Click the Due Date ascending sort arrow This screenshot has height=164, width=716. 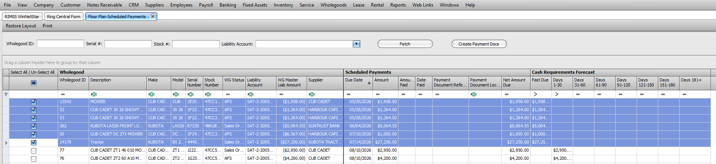pyautogui.click(x=369, y=83)
